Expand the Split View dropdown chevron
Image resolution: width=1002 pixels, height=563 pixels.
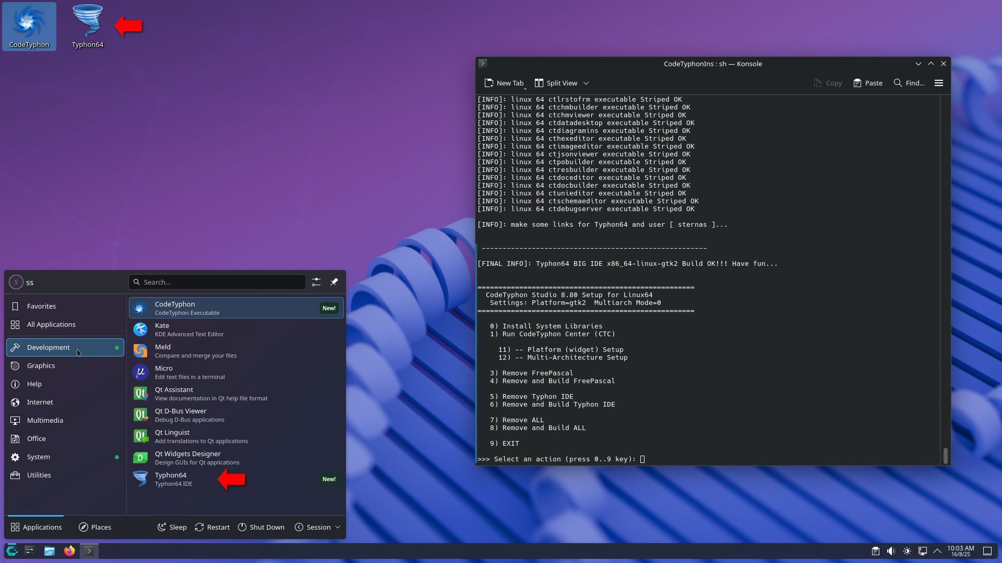(586, 83)
